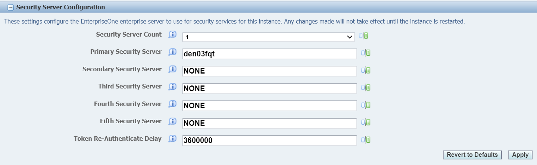The width and height of the screenshot is (537, 165).
Task: Click the Fifth Security Server field
Action: (269, 123)
